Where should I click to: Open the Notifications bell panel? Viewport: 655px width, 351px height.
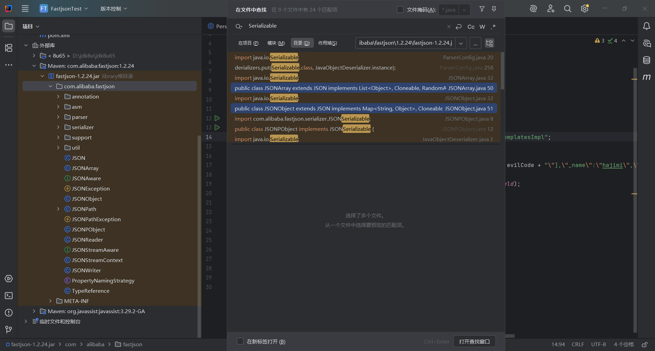(646, 26)
